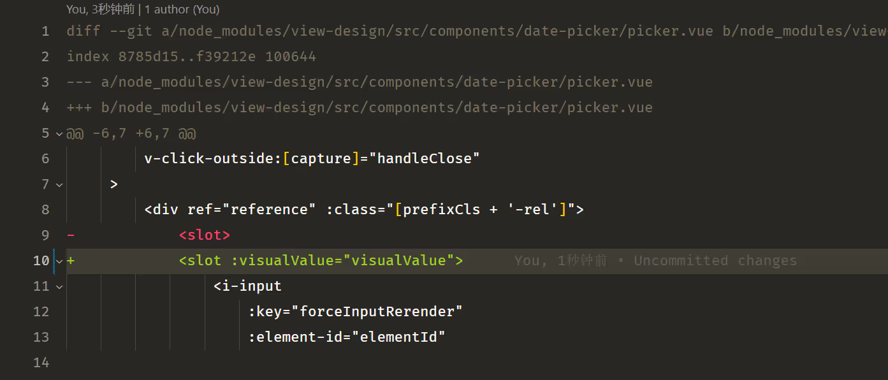Collapse the slot block at line 10
This screenshot has width=888, height=380.
coord(59,261)
